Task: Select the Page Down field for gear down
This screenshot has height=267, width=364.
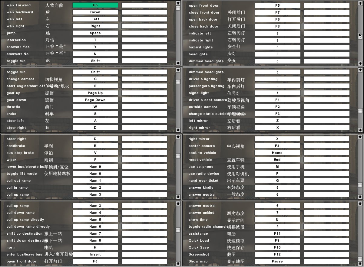Action: 95,100
